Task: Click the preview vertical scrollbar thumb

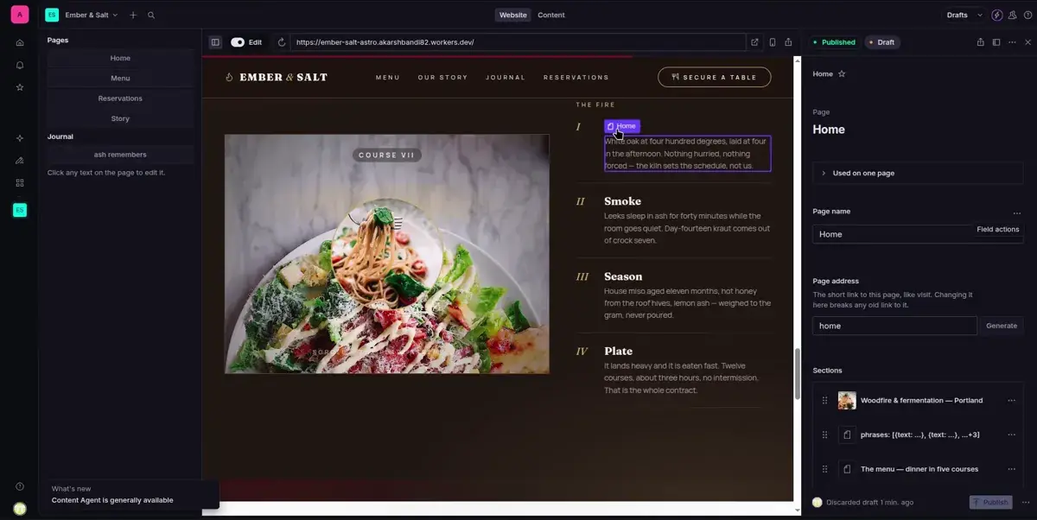Action: [797, 373]
